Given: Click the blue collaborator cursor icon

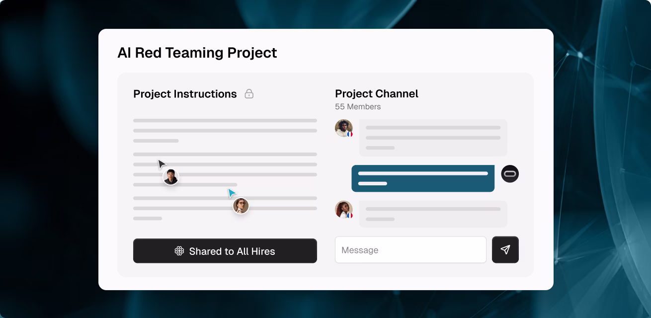Looking at the screenshot, I should (231, 192).
